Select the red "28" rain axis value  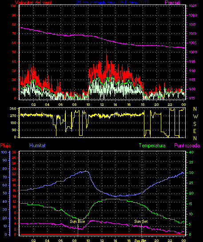click(14, 158)
